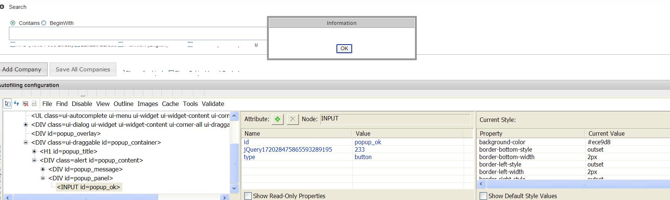
Task: Click the remove attribute X icon
Action: 293,119
